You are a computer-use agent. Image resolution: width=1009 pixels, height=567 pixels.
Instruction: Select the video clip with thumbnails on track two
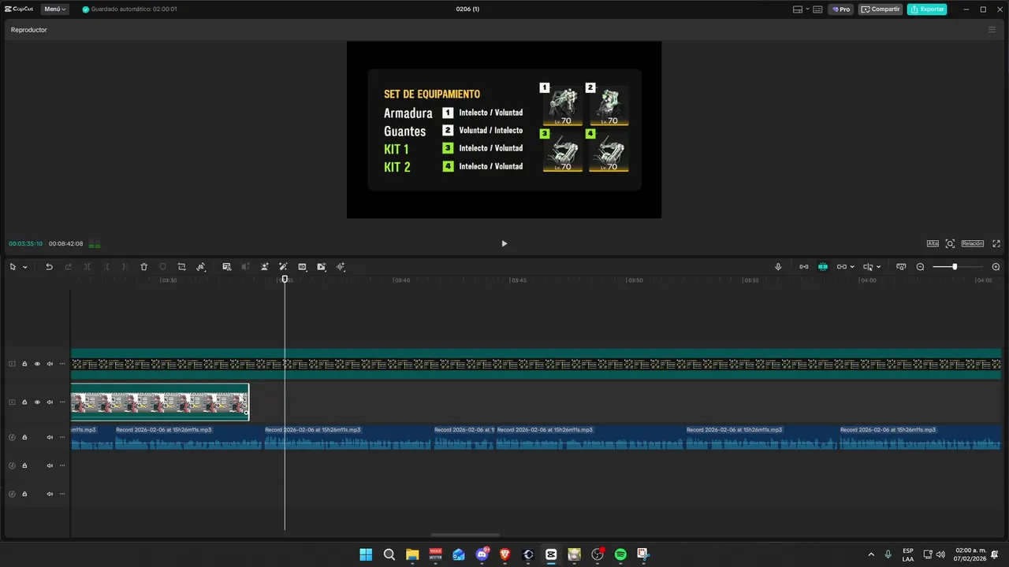tap(160, 402)
